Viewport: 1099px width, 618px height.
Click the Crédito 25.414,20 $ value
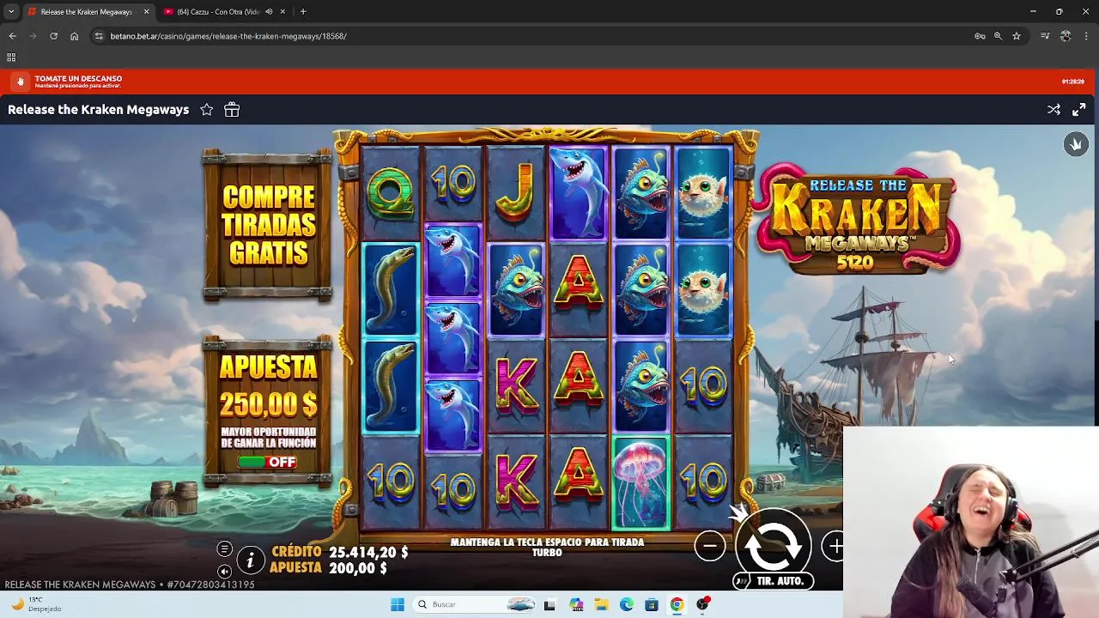368,552
